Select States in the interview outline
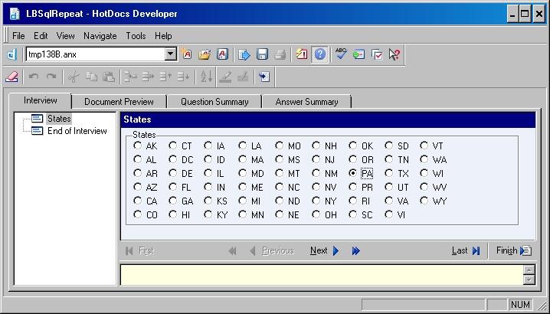 [x=59, y=119]
